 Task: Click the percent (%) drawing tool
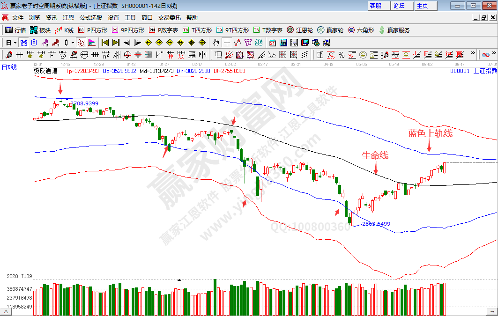(342, 55)
